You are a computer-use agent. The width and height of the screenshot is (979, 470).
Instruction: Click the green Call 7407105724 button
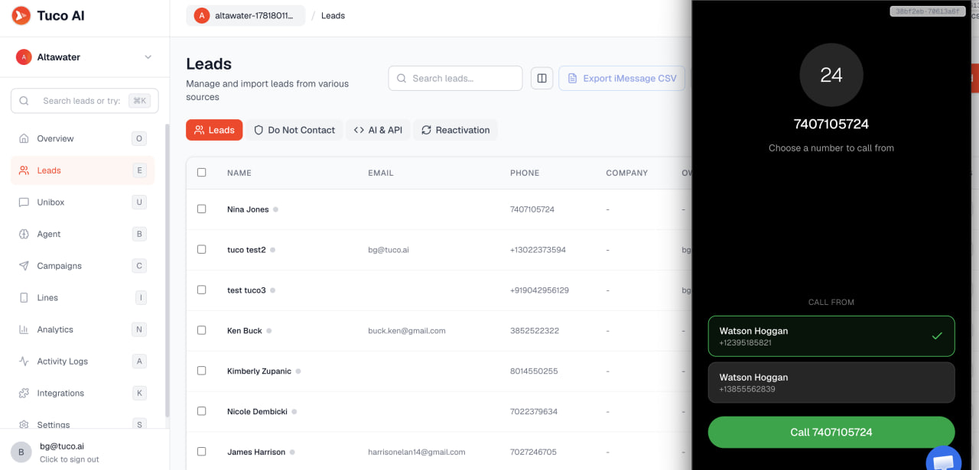(831, 432)
